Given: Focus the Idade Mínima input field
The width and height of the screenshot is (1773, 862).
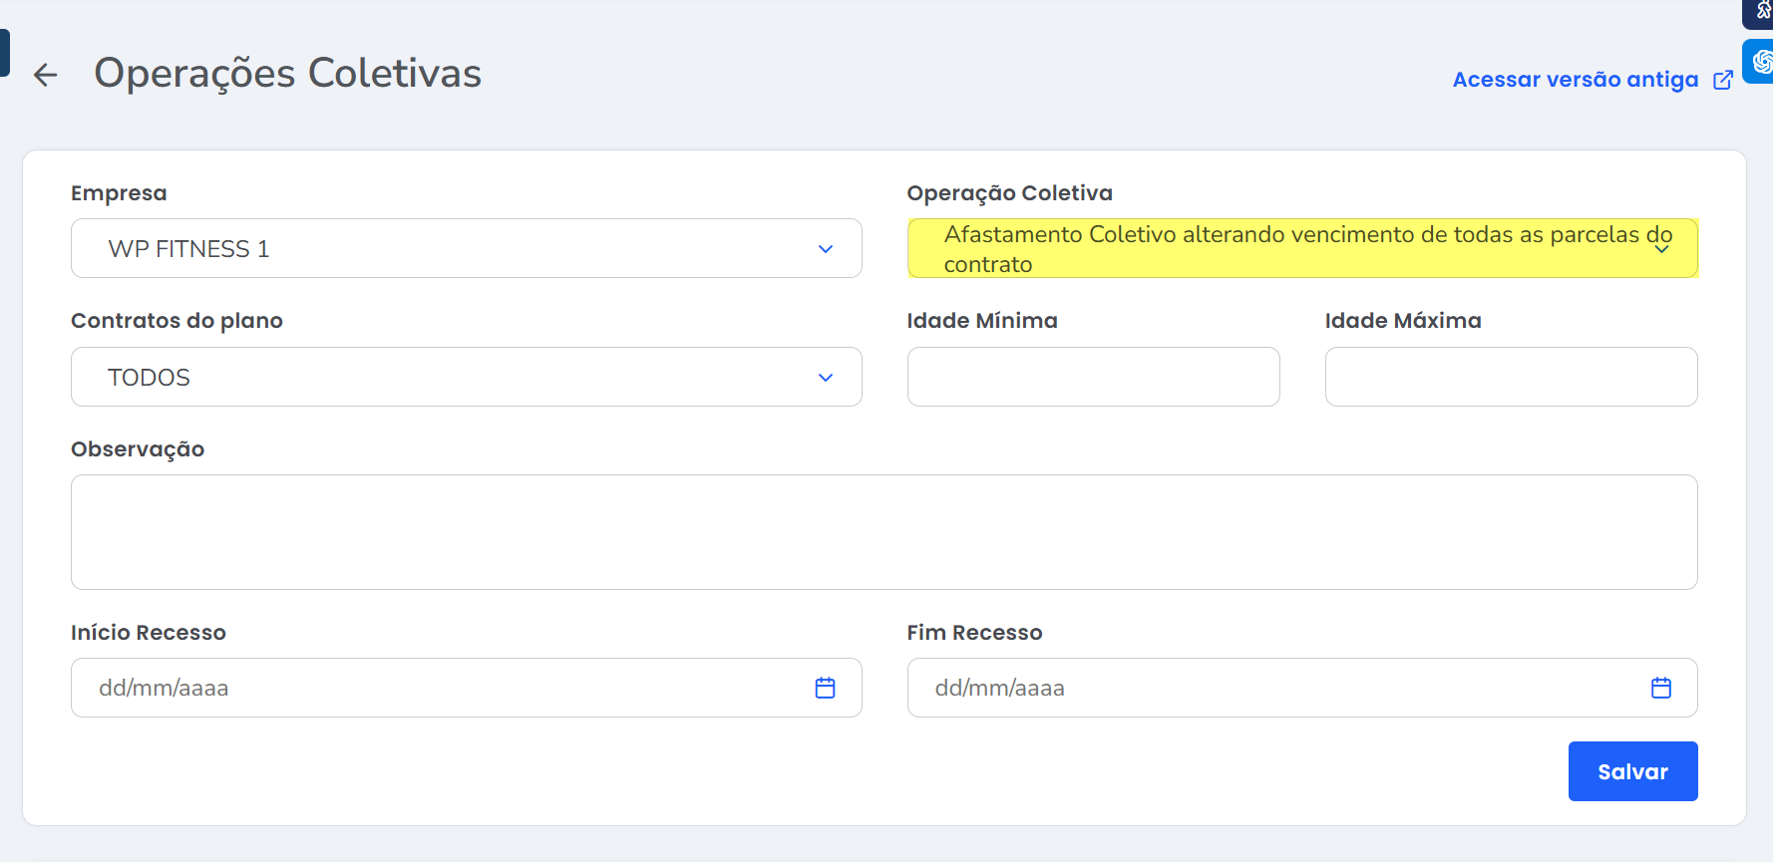Looking at the screenshot, I should (x=1093, y=377).
